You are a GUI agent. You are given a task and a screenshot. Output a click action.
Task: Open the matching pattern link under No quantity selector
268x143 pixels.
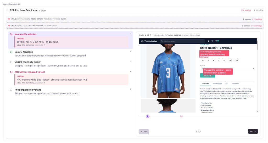coord(31,45)
